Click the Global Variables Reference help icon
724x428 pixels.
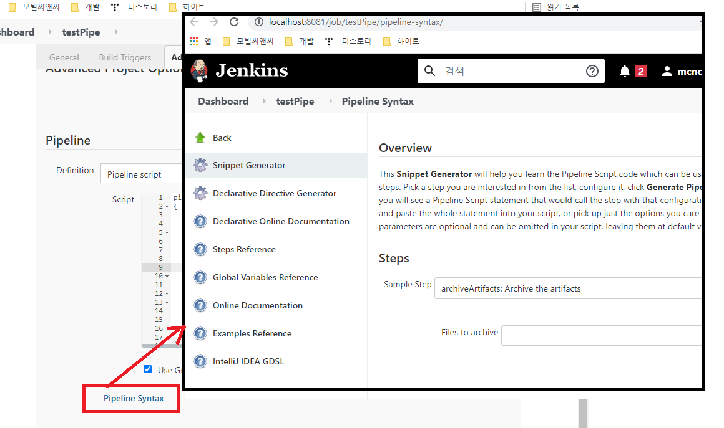point(200,277)
